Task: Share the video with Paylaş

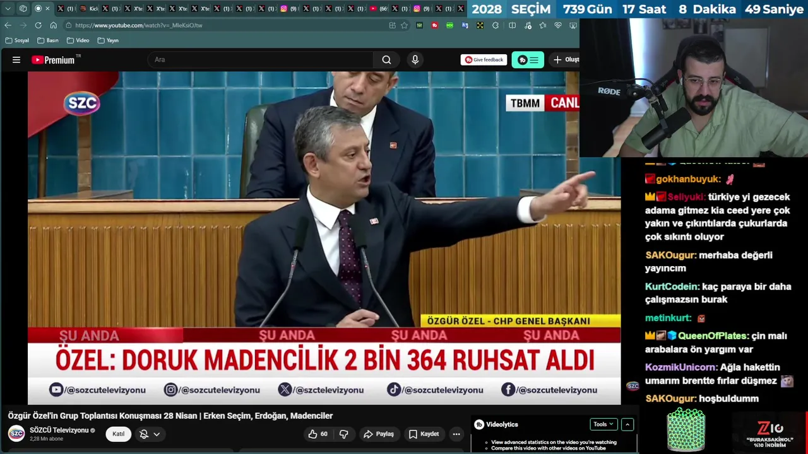Action: click(379, 434)
